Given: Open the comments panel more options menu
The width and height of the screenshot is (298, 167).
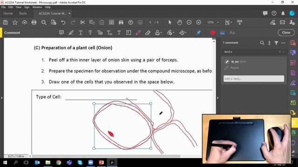Looking at the screenshot, I should pyautogui.click(x=283, y=43).
